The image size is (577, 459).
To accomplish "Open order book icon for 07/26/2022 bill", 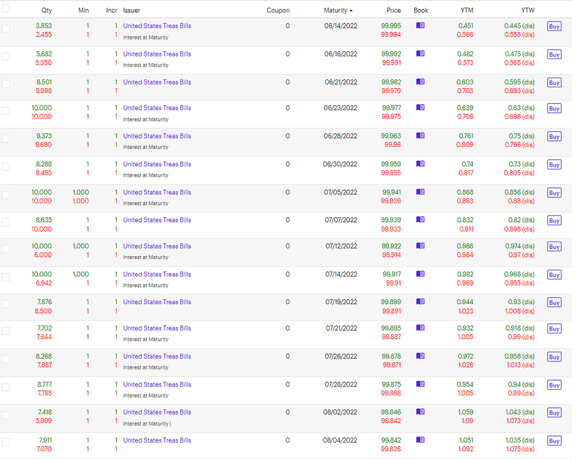I will [420, 356].
